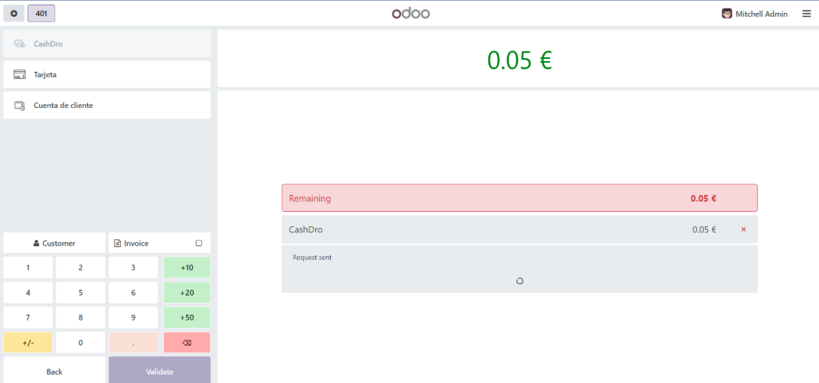Toggle sign with the +/- key
Image resolution: width=819 pixels, height=383 pixels.
coord(28,342)
